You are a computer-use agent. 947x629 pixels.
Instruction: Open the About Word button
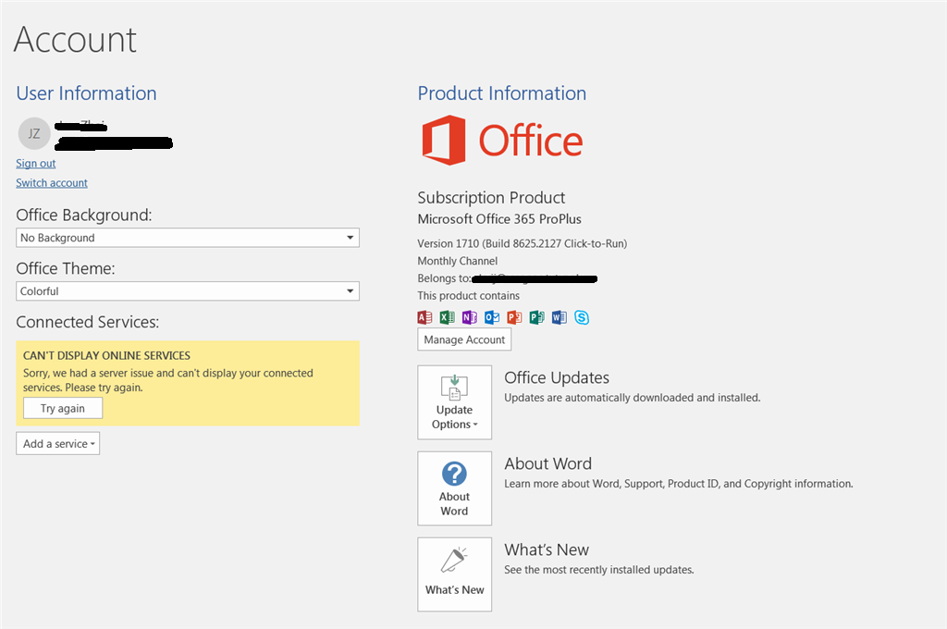coord(455,488)
